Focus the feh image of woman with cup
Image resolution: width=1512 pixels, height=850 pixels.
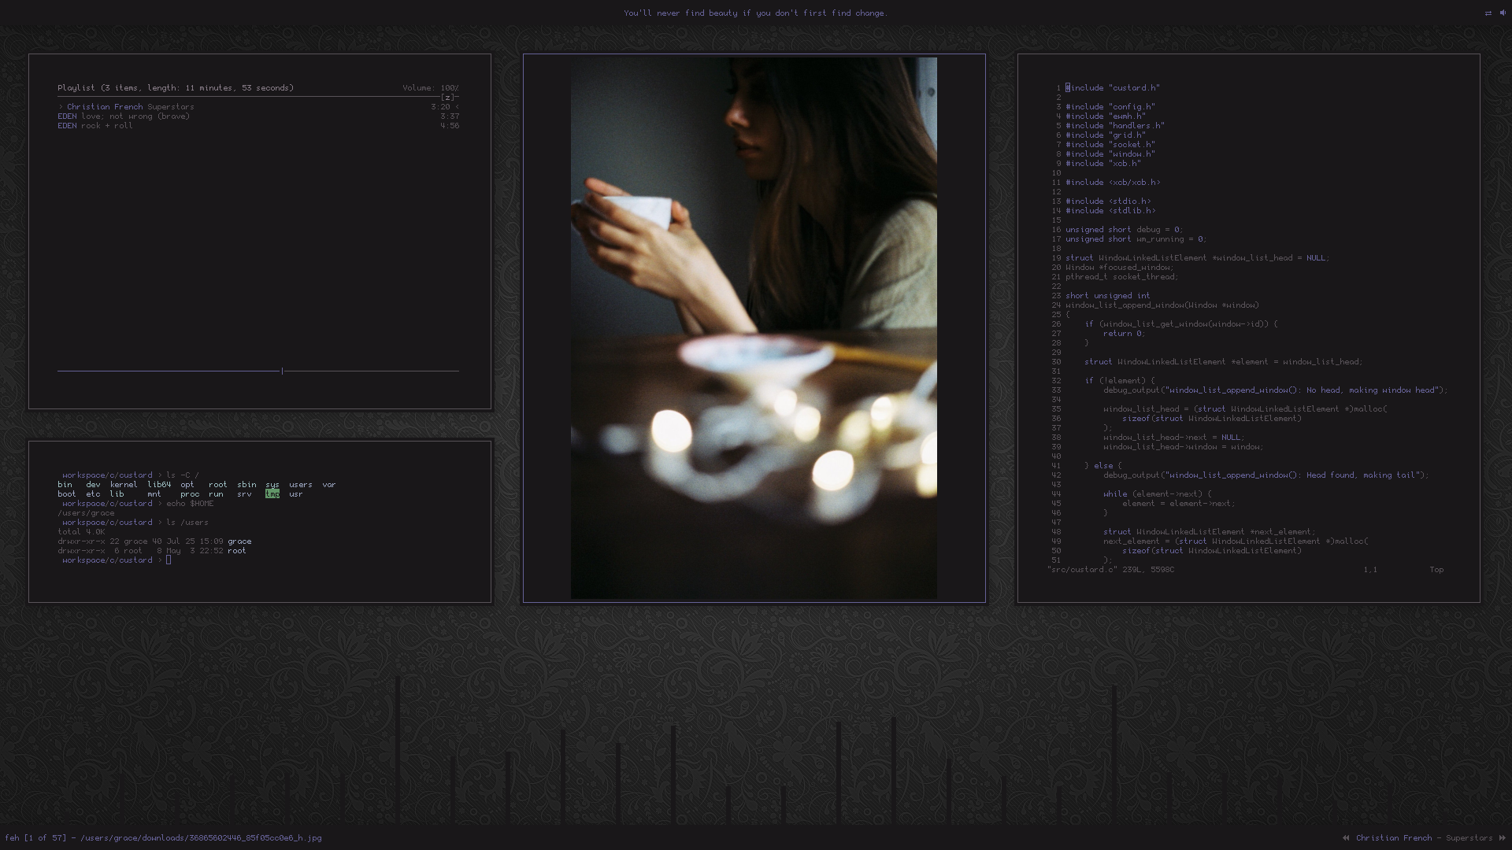pos(754,327)
